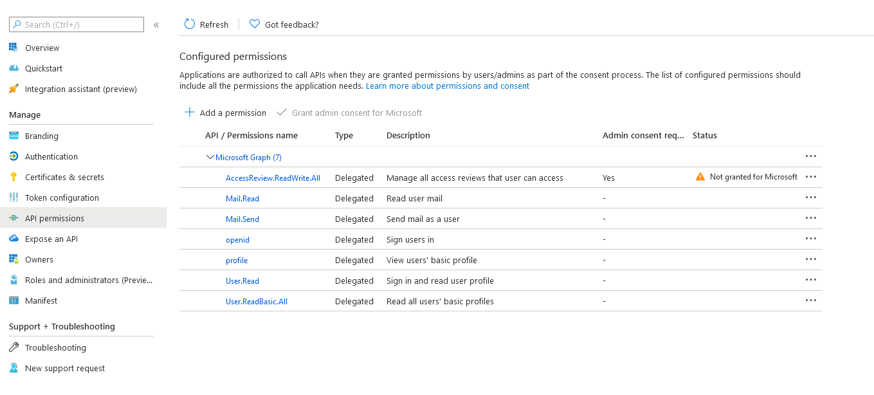Screen dimensions: 874x395
Task: Click the Certificates & secrets key icon
Action: click(x=14, y=177)
